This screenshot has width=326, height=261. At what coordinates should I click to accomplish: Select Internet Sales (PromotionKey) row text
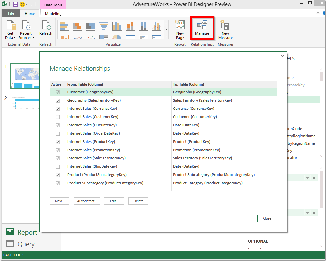coord(94,150)
